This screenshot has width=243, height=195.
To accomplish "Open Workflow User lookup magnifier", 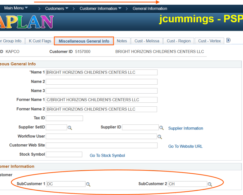I will click(x=160, y=137).
